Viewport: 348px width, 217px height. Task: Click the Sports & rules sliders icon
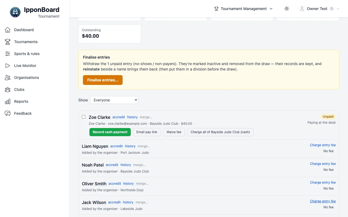(x=8, y=54)
